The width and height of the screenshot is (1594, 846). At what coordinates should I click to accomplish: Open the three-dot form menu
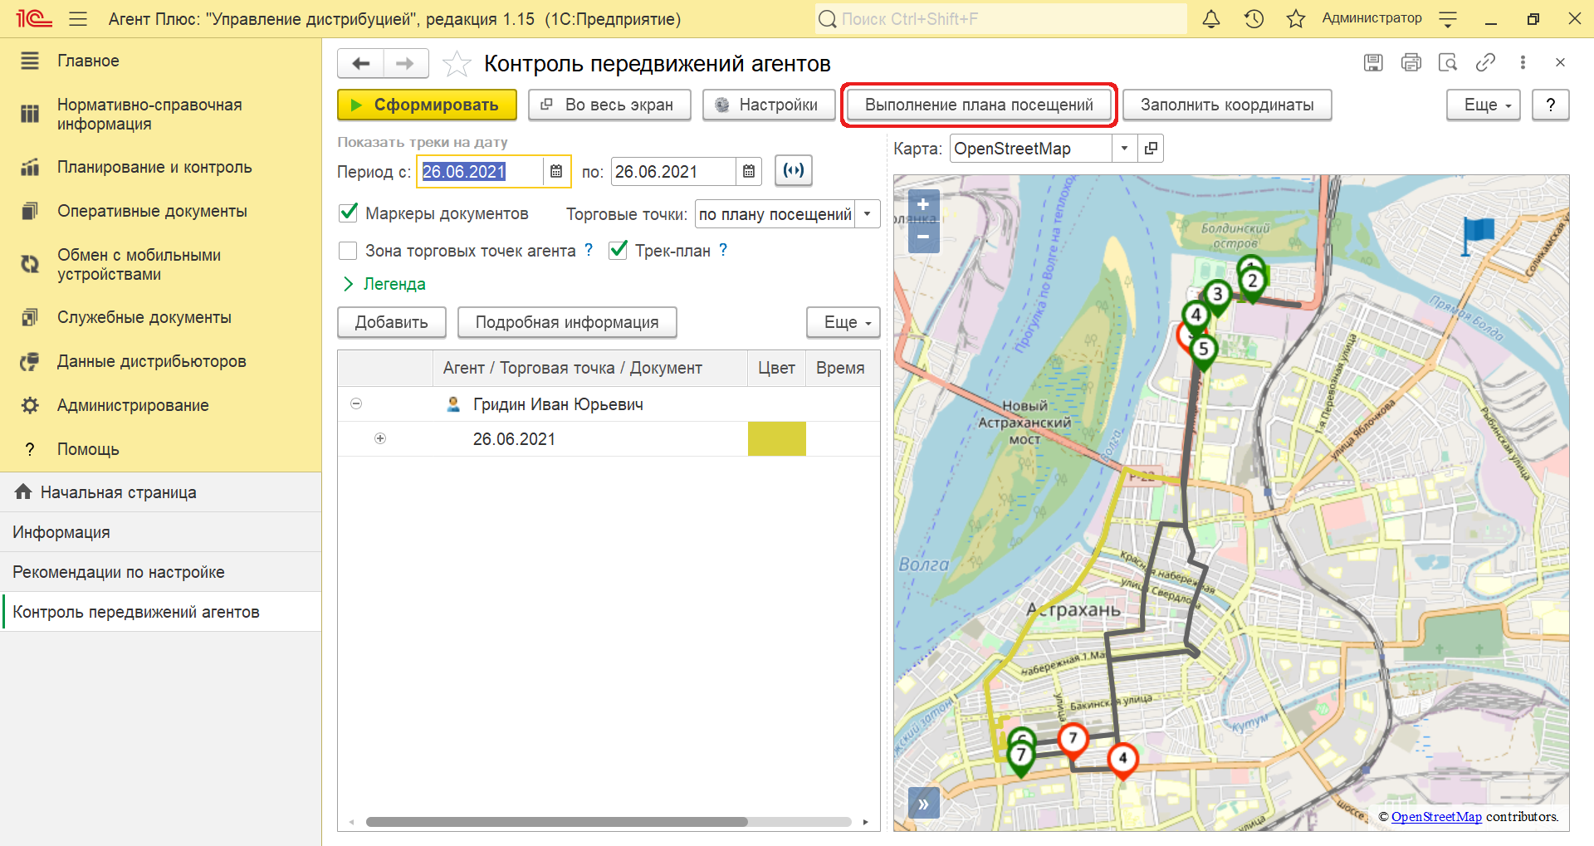[x=1523, y=62]
